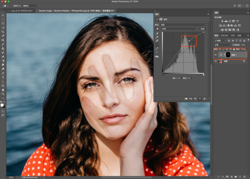250x179 pixels.
Task: Reset the curves adjustment to defaults
Action: click(195, 99)
